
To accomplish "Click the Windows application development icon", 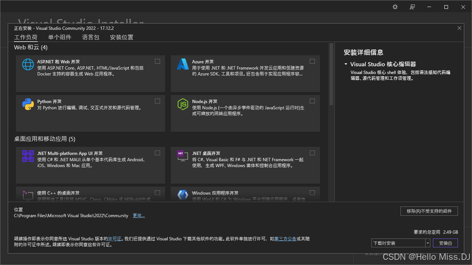I will tap(183, 195).
